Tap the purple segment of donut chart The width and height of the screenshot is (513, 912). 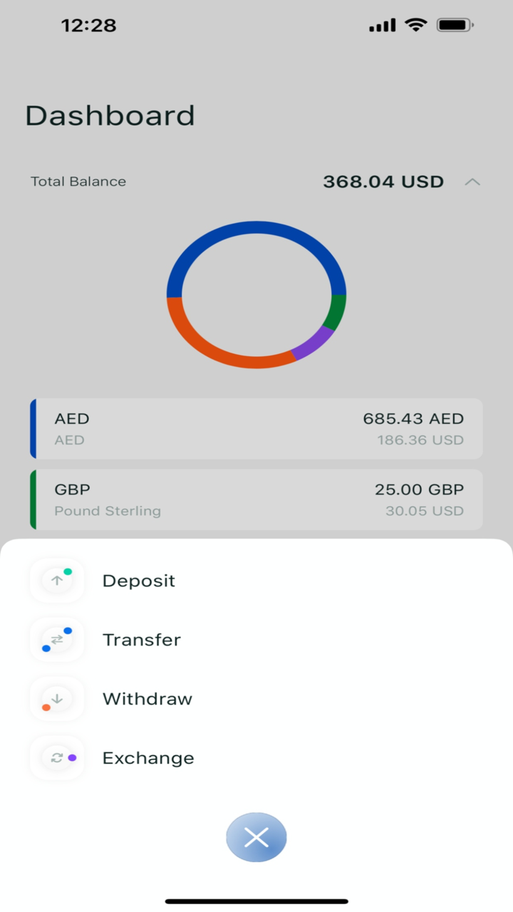pyautogui.click(x=313, y=344)
